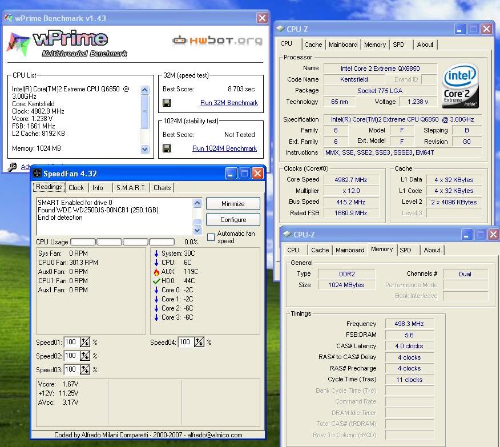The height and width of the screenshot is (447, 500).
Task: Adjust Speed04 spinner arrows
Action: [x=199, y=342]
